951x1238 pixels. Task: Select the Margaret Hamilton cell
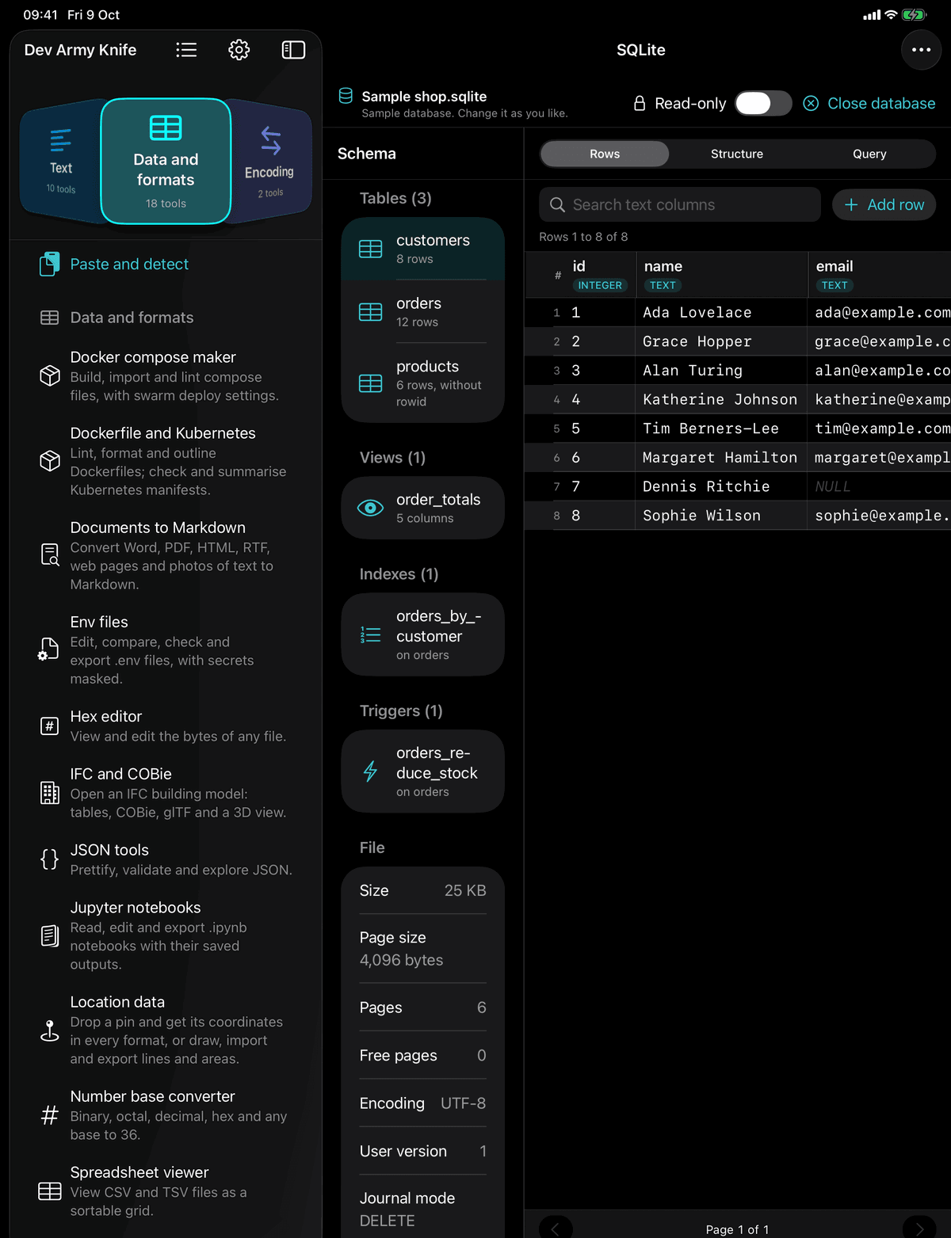tap(721, 457)
